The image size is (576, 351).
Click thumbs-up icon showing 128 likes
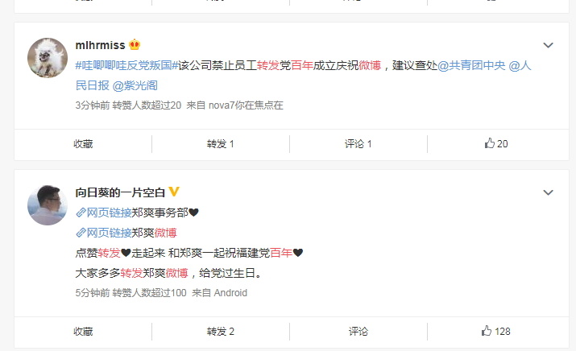(x=487, y=331)
